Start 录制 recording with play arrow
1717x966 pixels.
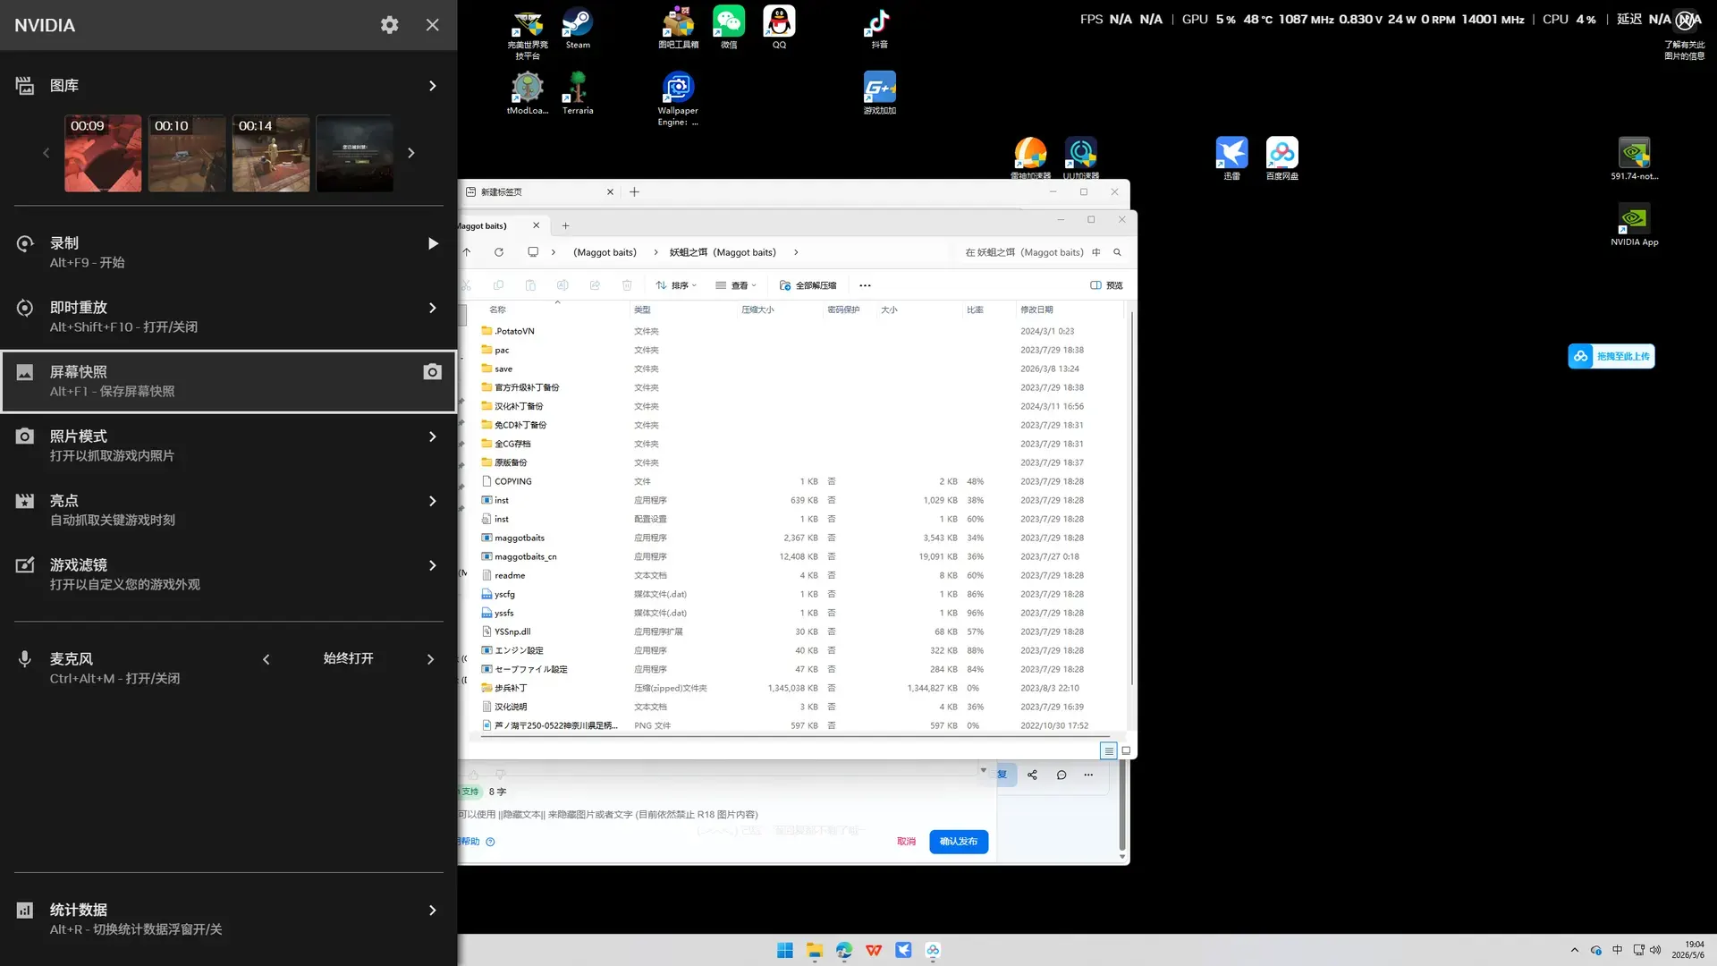click(433, 243)
